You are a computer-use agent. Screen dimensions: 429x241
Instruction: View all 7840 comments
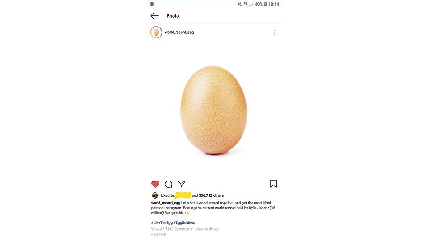[x=172, y=229]
